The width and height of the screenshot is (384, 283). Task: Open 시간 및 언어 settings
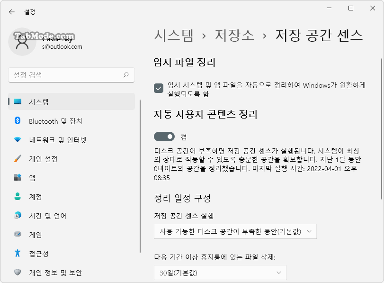coord(71,215)
